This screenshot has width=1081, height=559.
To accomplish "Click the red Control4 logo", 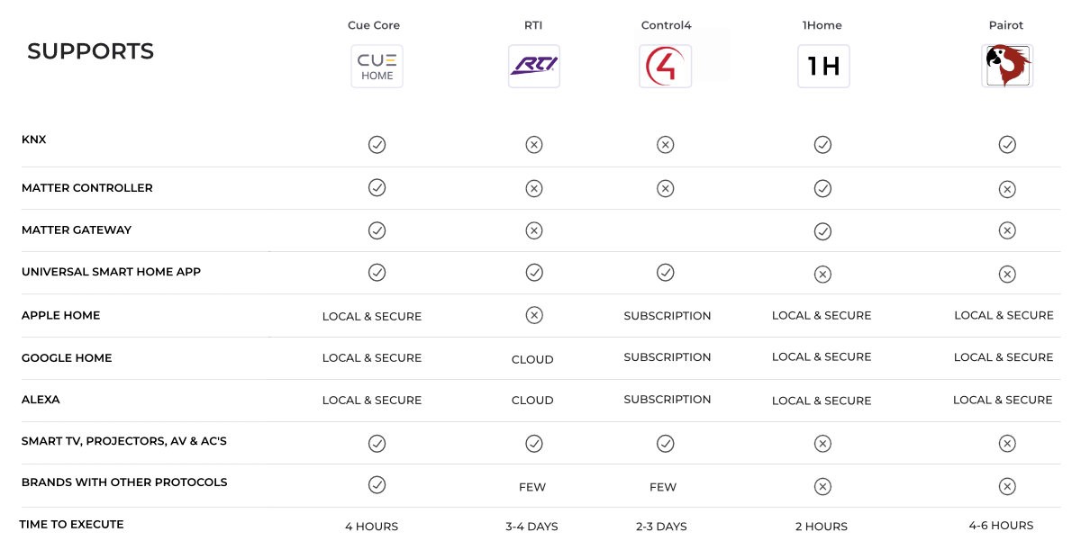I will coord(665,67).
